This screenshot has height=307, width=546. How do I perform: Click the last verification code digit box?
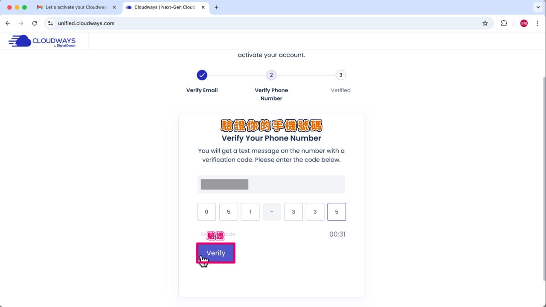point(337,211)
